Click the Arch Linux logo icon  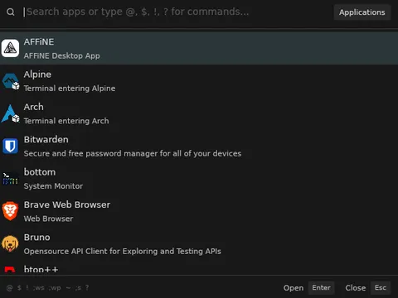click(x=10, y=113)
